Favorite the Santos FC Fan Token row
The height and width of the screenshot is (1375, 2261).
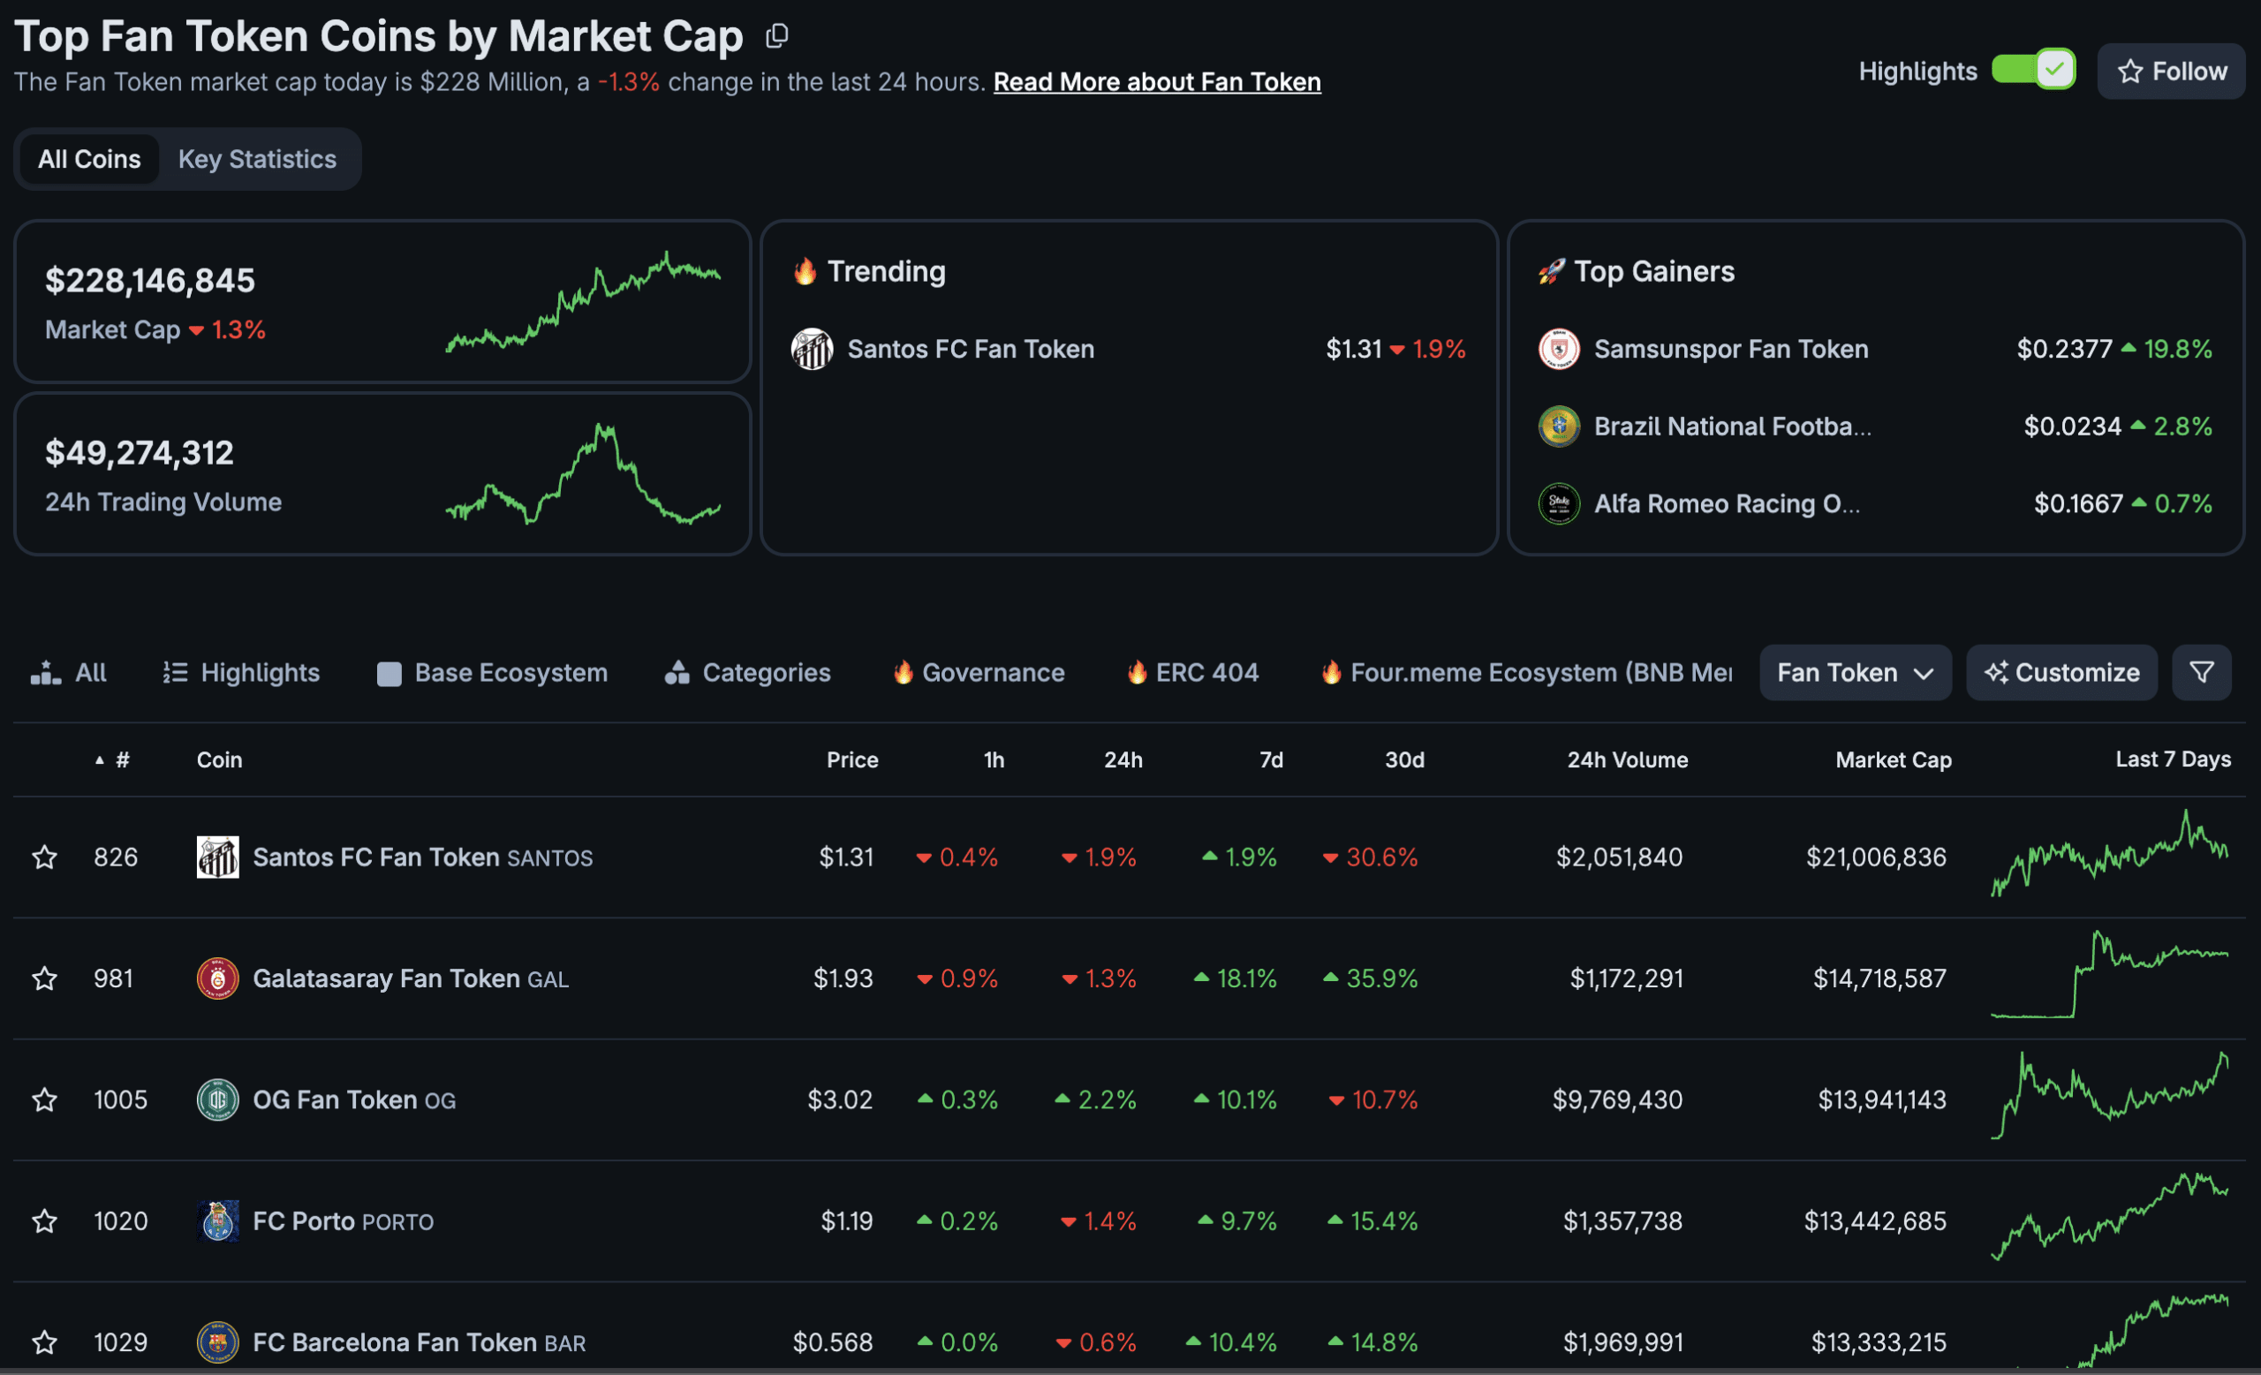pyautogui.click(x=43, y=857)
